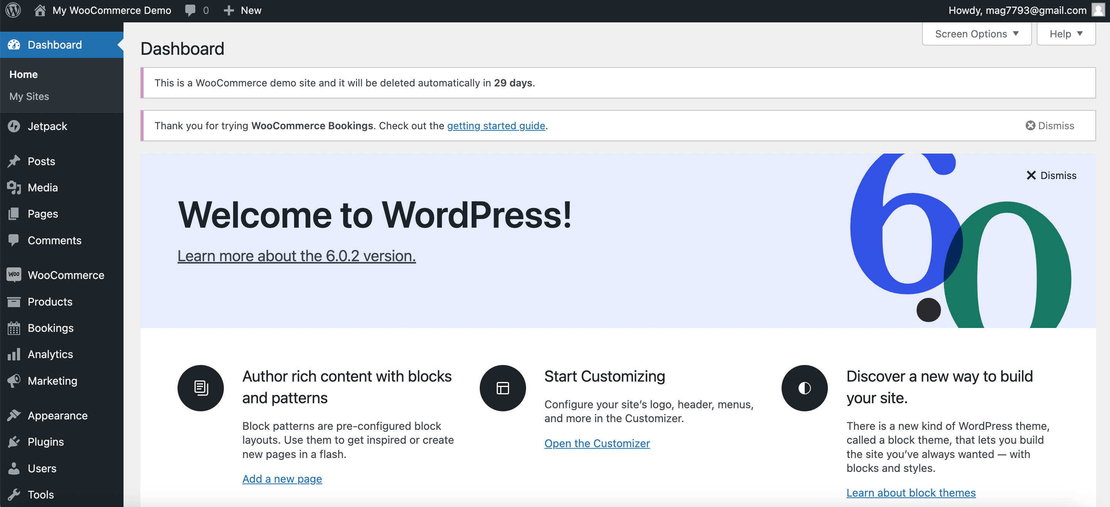Click the Bookings calendar icon

(x=14, y=328)
